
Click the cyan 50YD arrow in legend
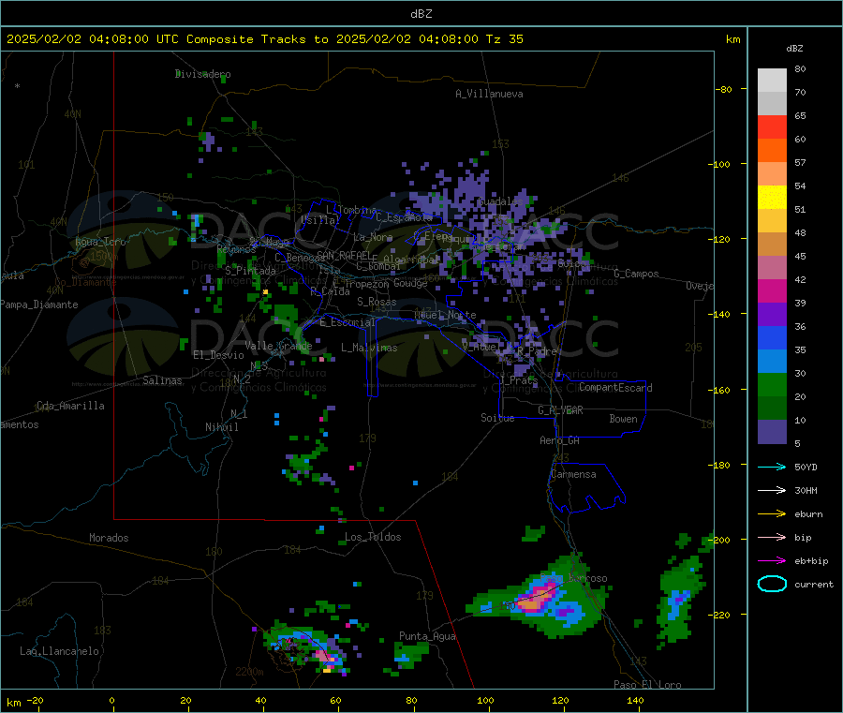pyautogui.click(x=772, y=467)
